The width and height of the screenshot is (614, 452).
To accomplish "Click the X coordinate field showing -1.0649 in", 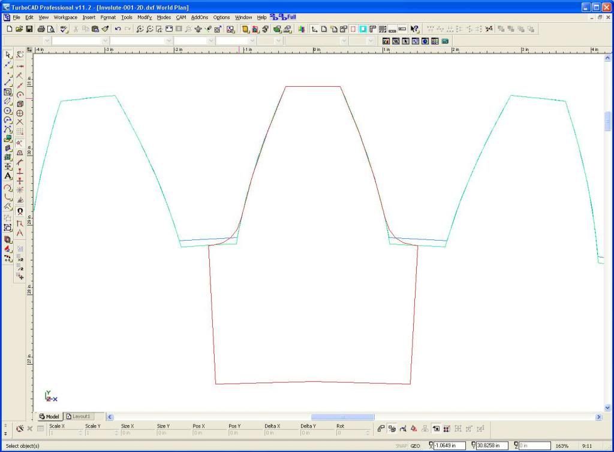I will pos(449,446).
